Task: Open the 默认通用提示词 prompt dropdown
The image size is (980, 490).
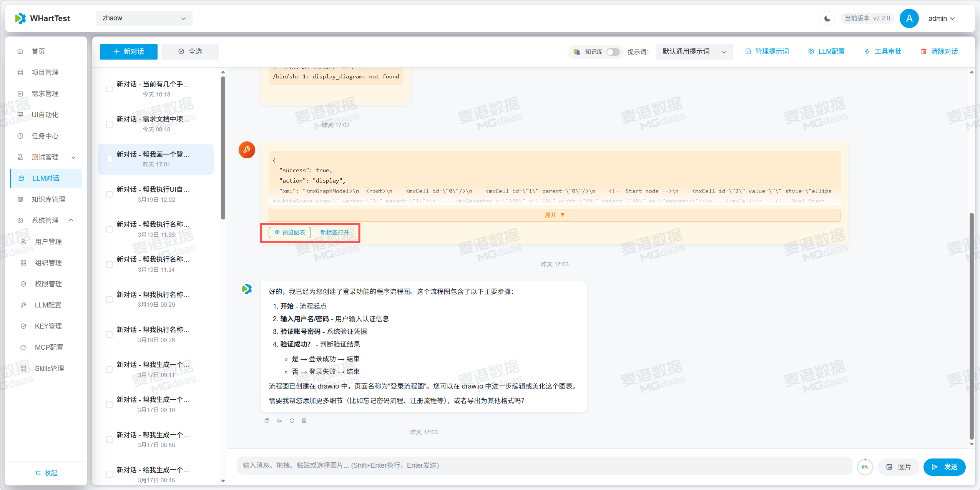Action: 694,51
